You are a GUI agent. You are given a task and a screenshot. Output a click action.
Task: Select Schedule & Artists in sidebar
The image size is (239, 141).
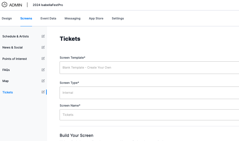coord(16,37)
